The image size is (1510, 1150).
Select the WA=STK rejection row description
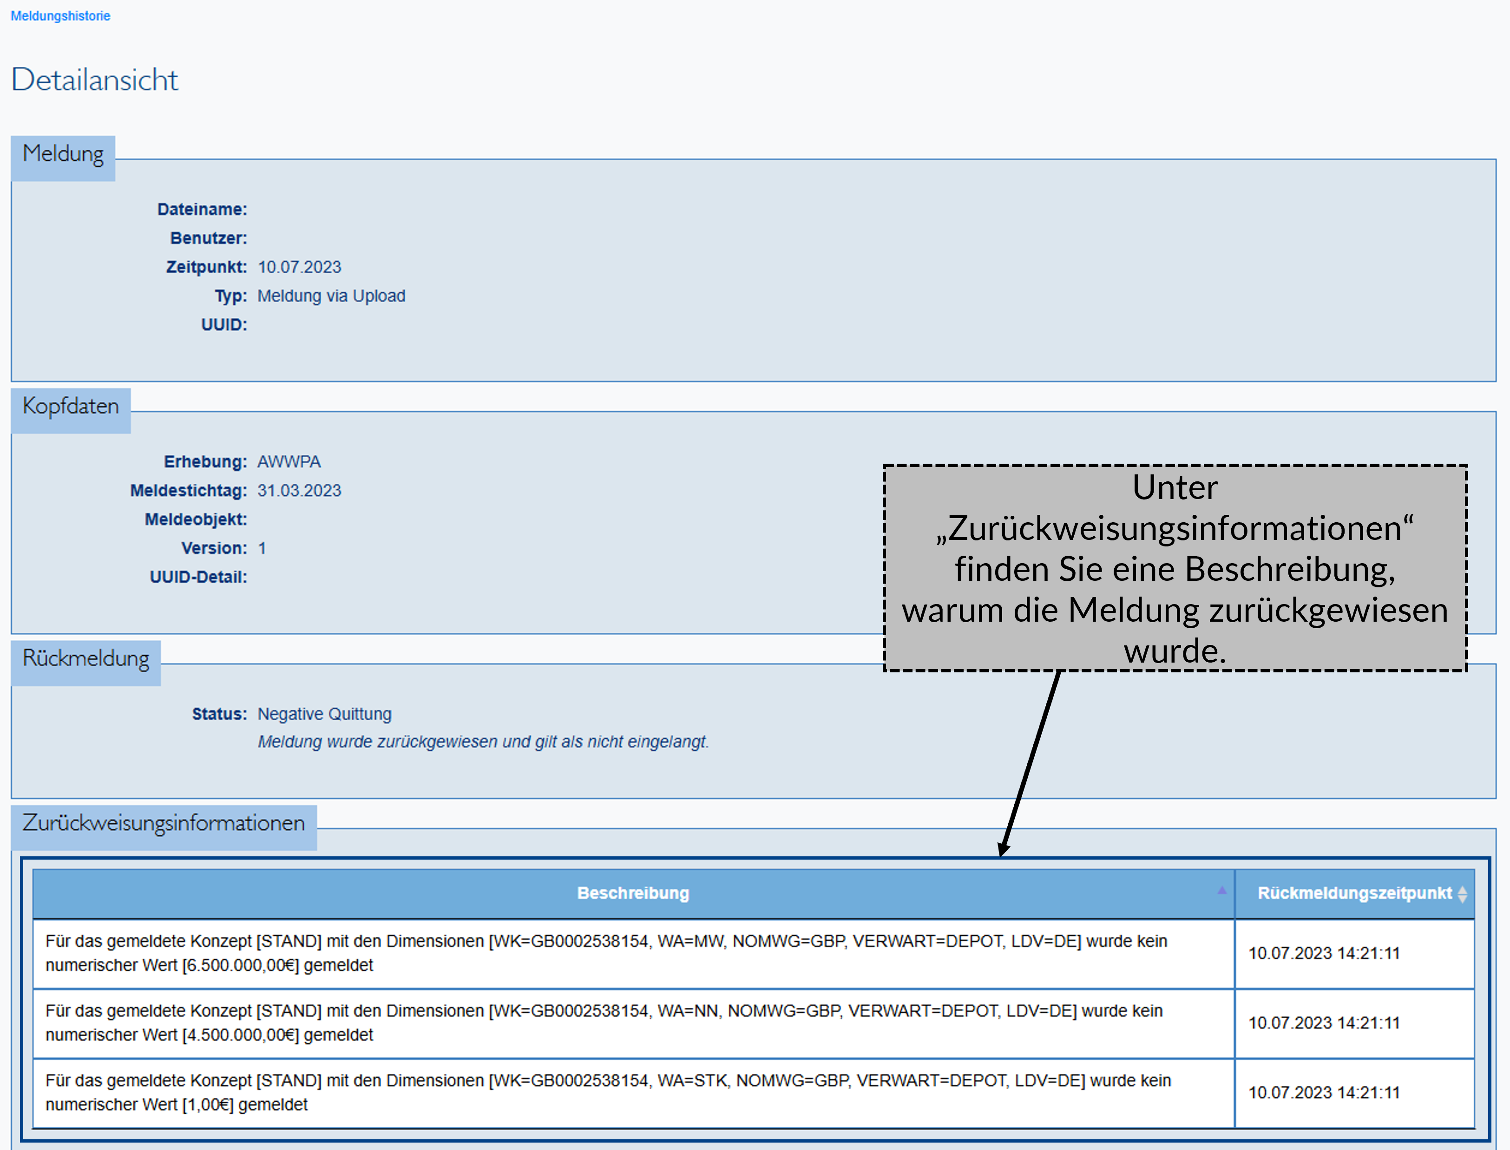pos(606,1092)
